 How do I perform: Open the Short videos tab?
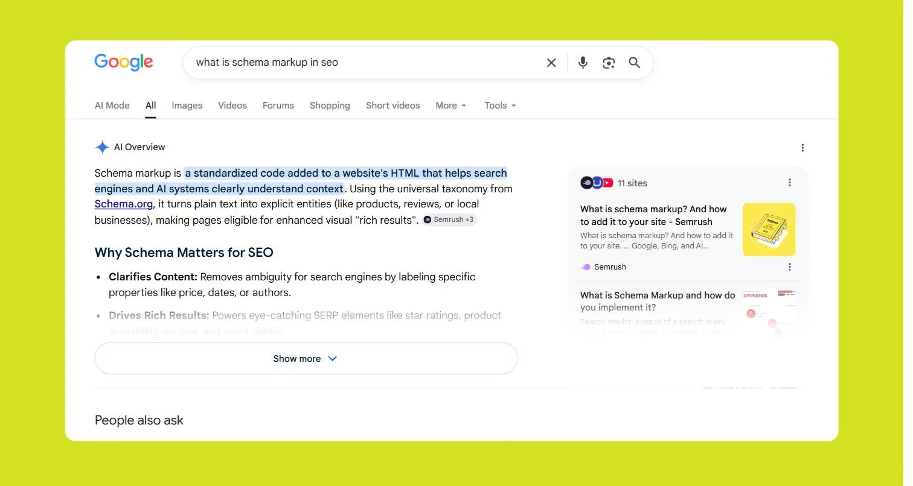click(x=392, y=105)
